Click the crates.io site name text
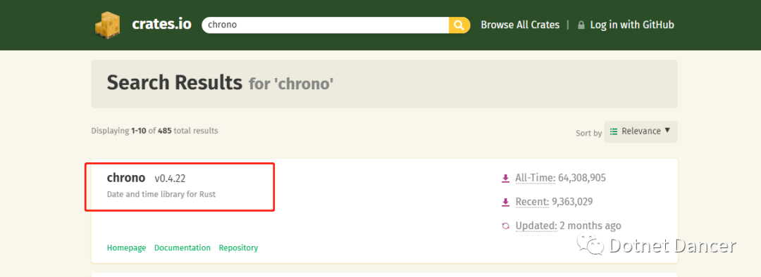761x277 pixels. click(x=161, y=24)
